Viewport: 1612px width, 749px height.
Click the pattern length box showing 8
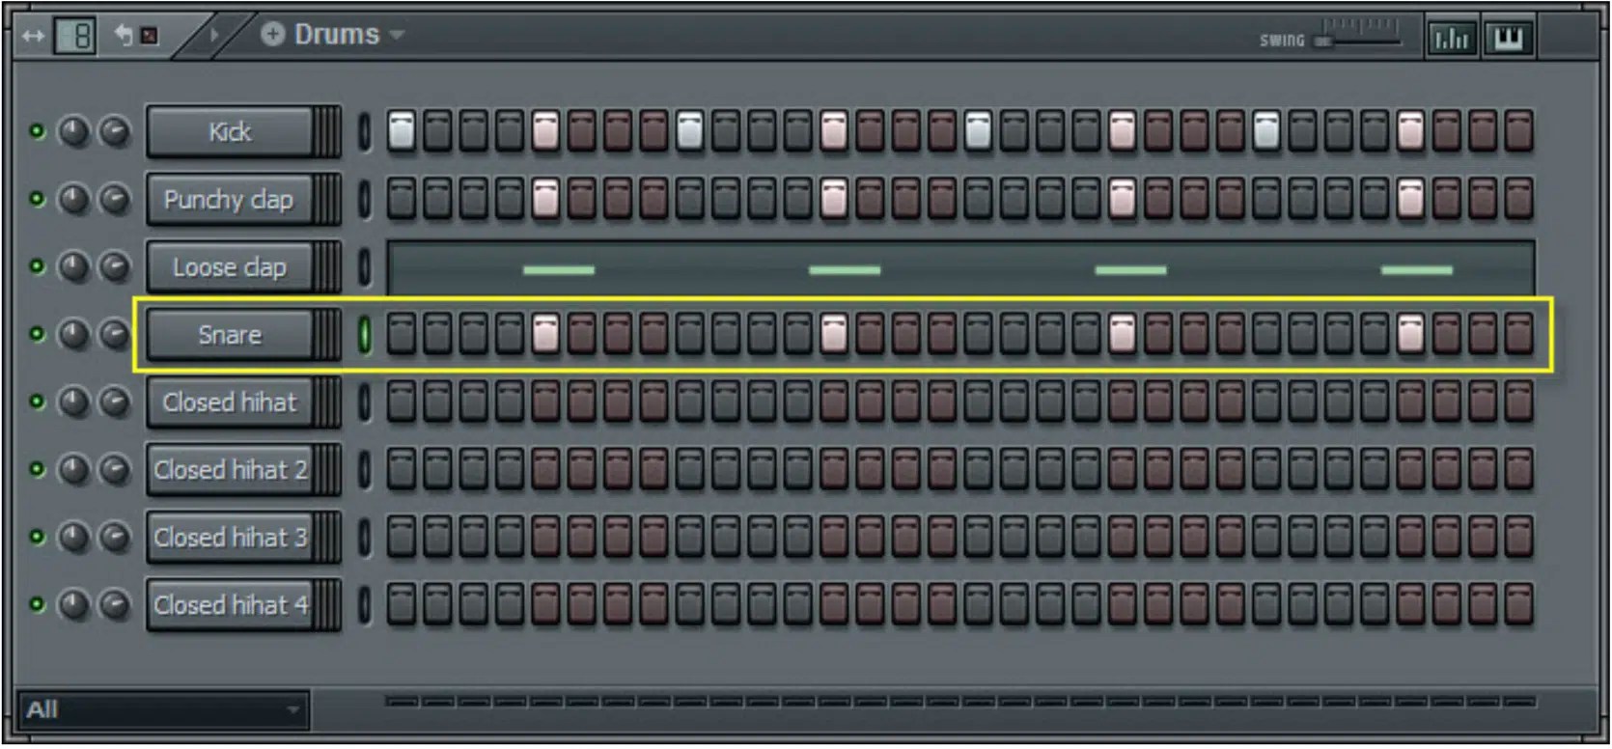(75, 37)
